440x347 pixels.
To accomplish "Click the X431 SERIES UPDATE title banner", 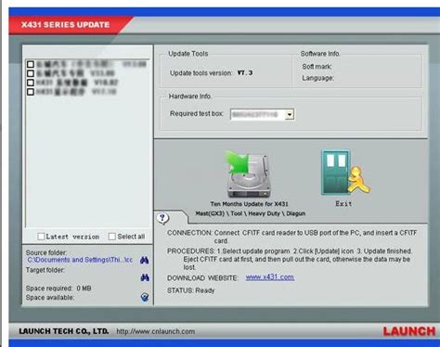I will point(66,25).
